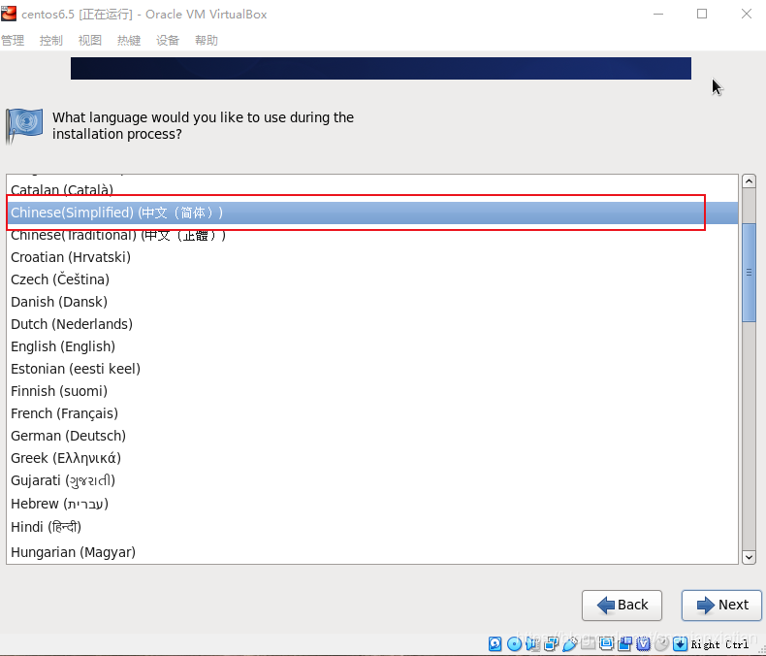This screenshot has height=656, width=766.
Task: Click the virtualization 'V' CPU status icon
Action: click(x=644, y=643)
